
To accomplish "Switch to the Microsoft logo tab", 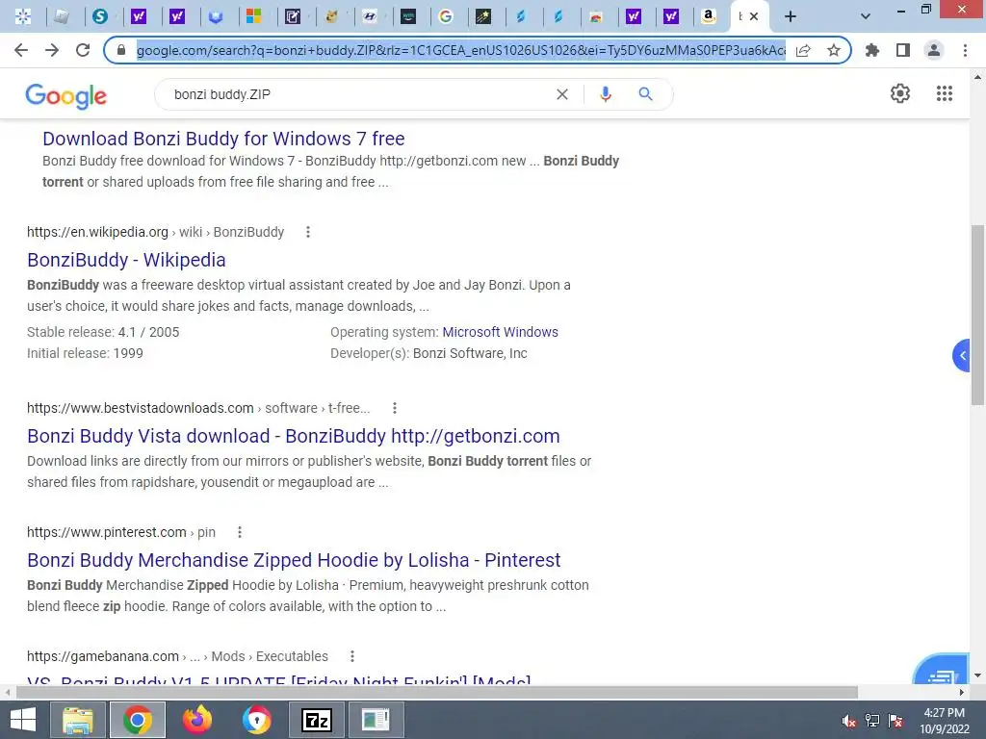I will 253,16.
